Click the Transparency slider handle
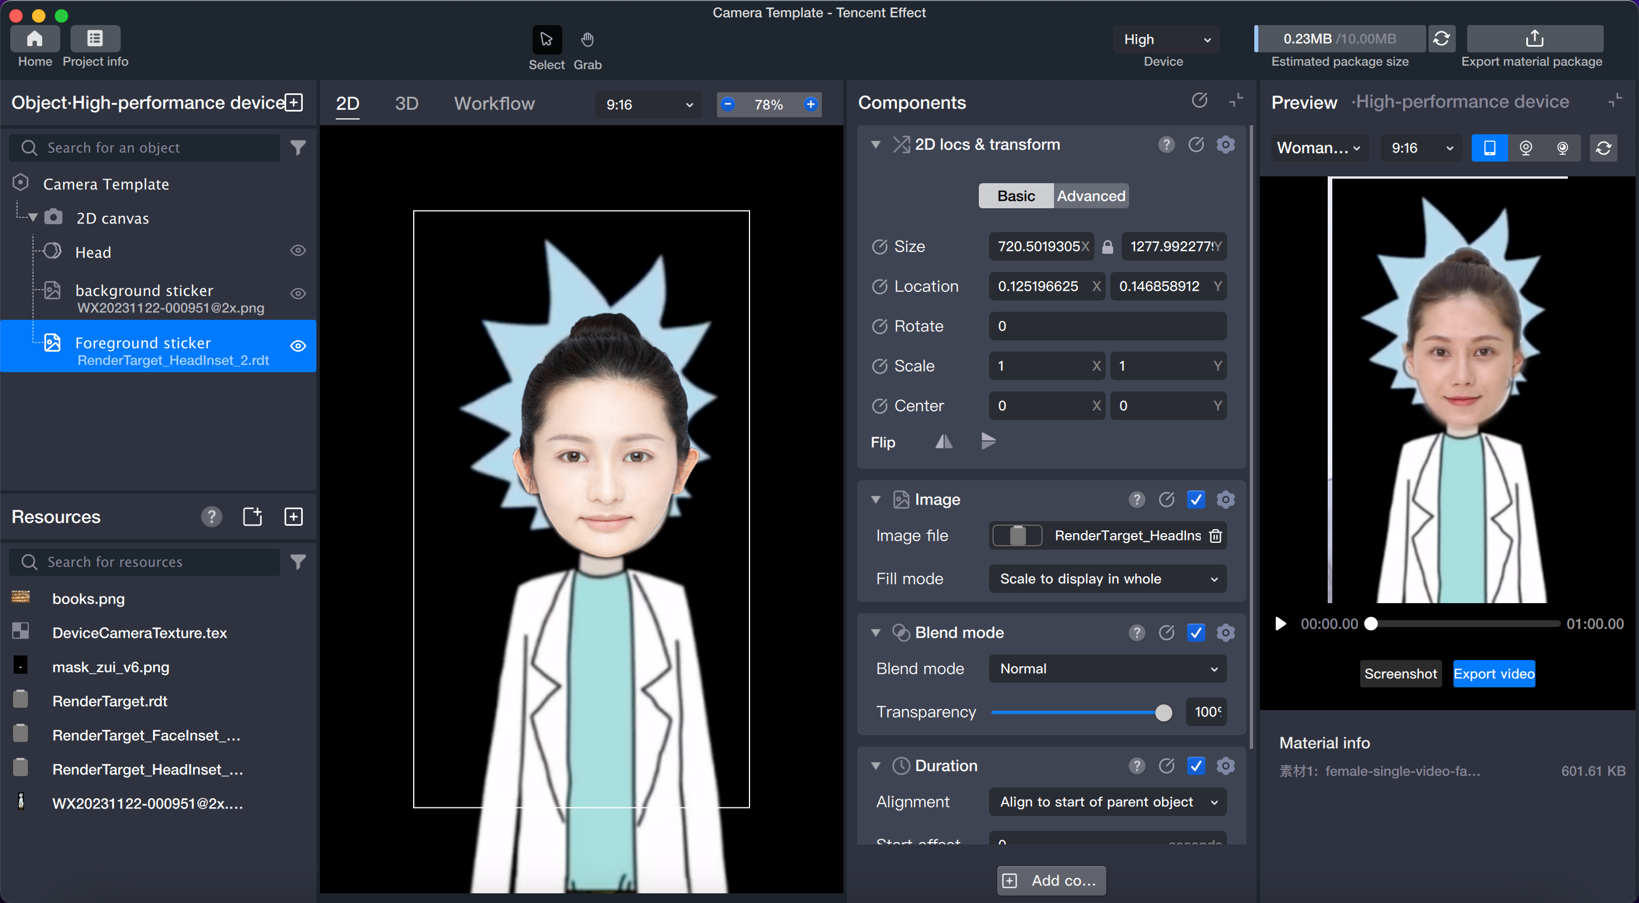This screenshot has width=1639, height=903. 1163,713
